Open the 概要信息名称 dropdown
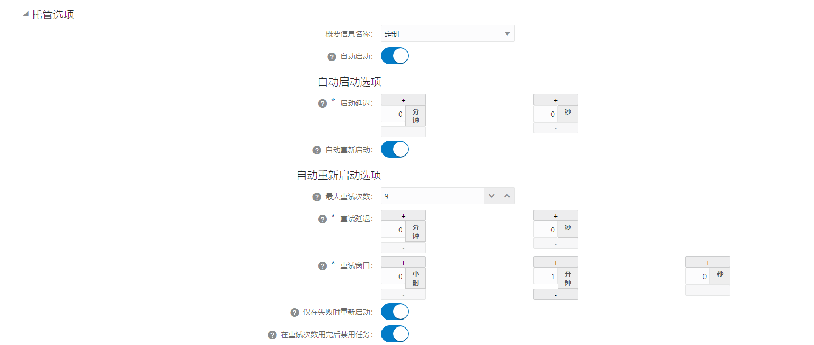The image size is (814, 345). [x=447, y=34]
